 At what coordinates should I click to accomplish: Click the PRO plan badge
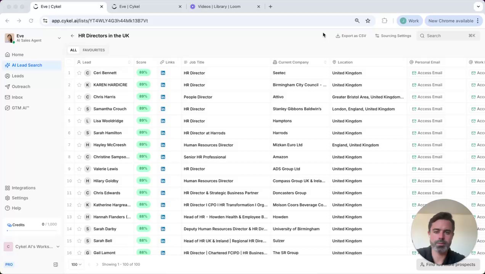(9, 264)
